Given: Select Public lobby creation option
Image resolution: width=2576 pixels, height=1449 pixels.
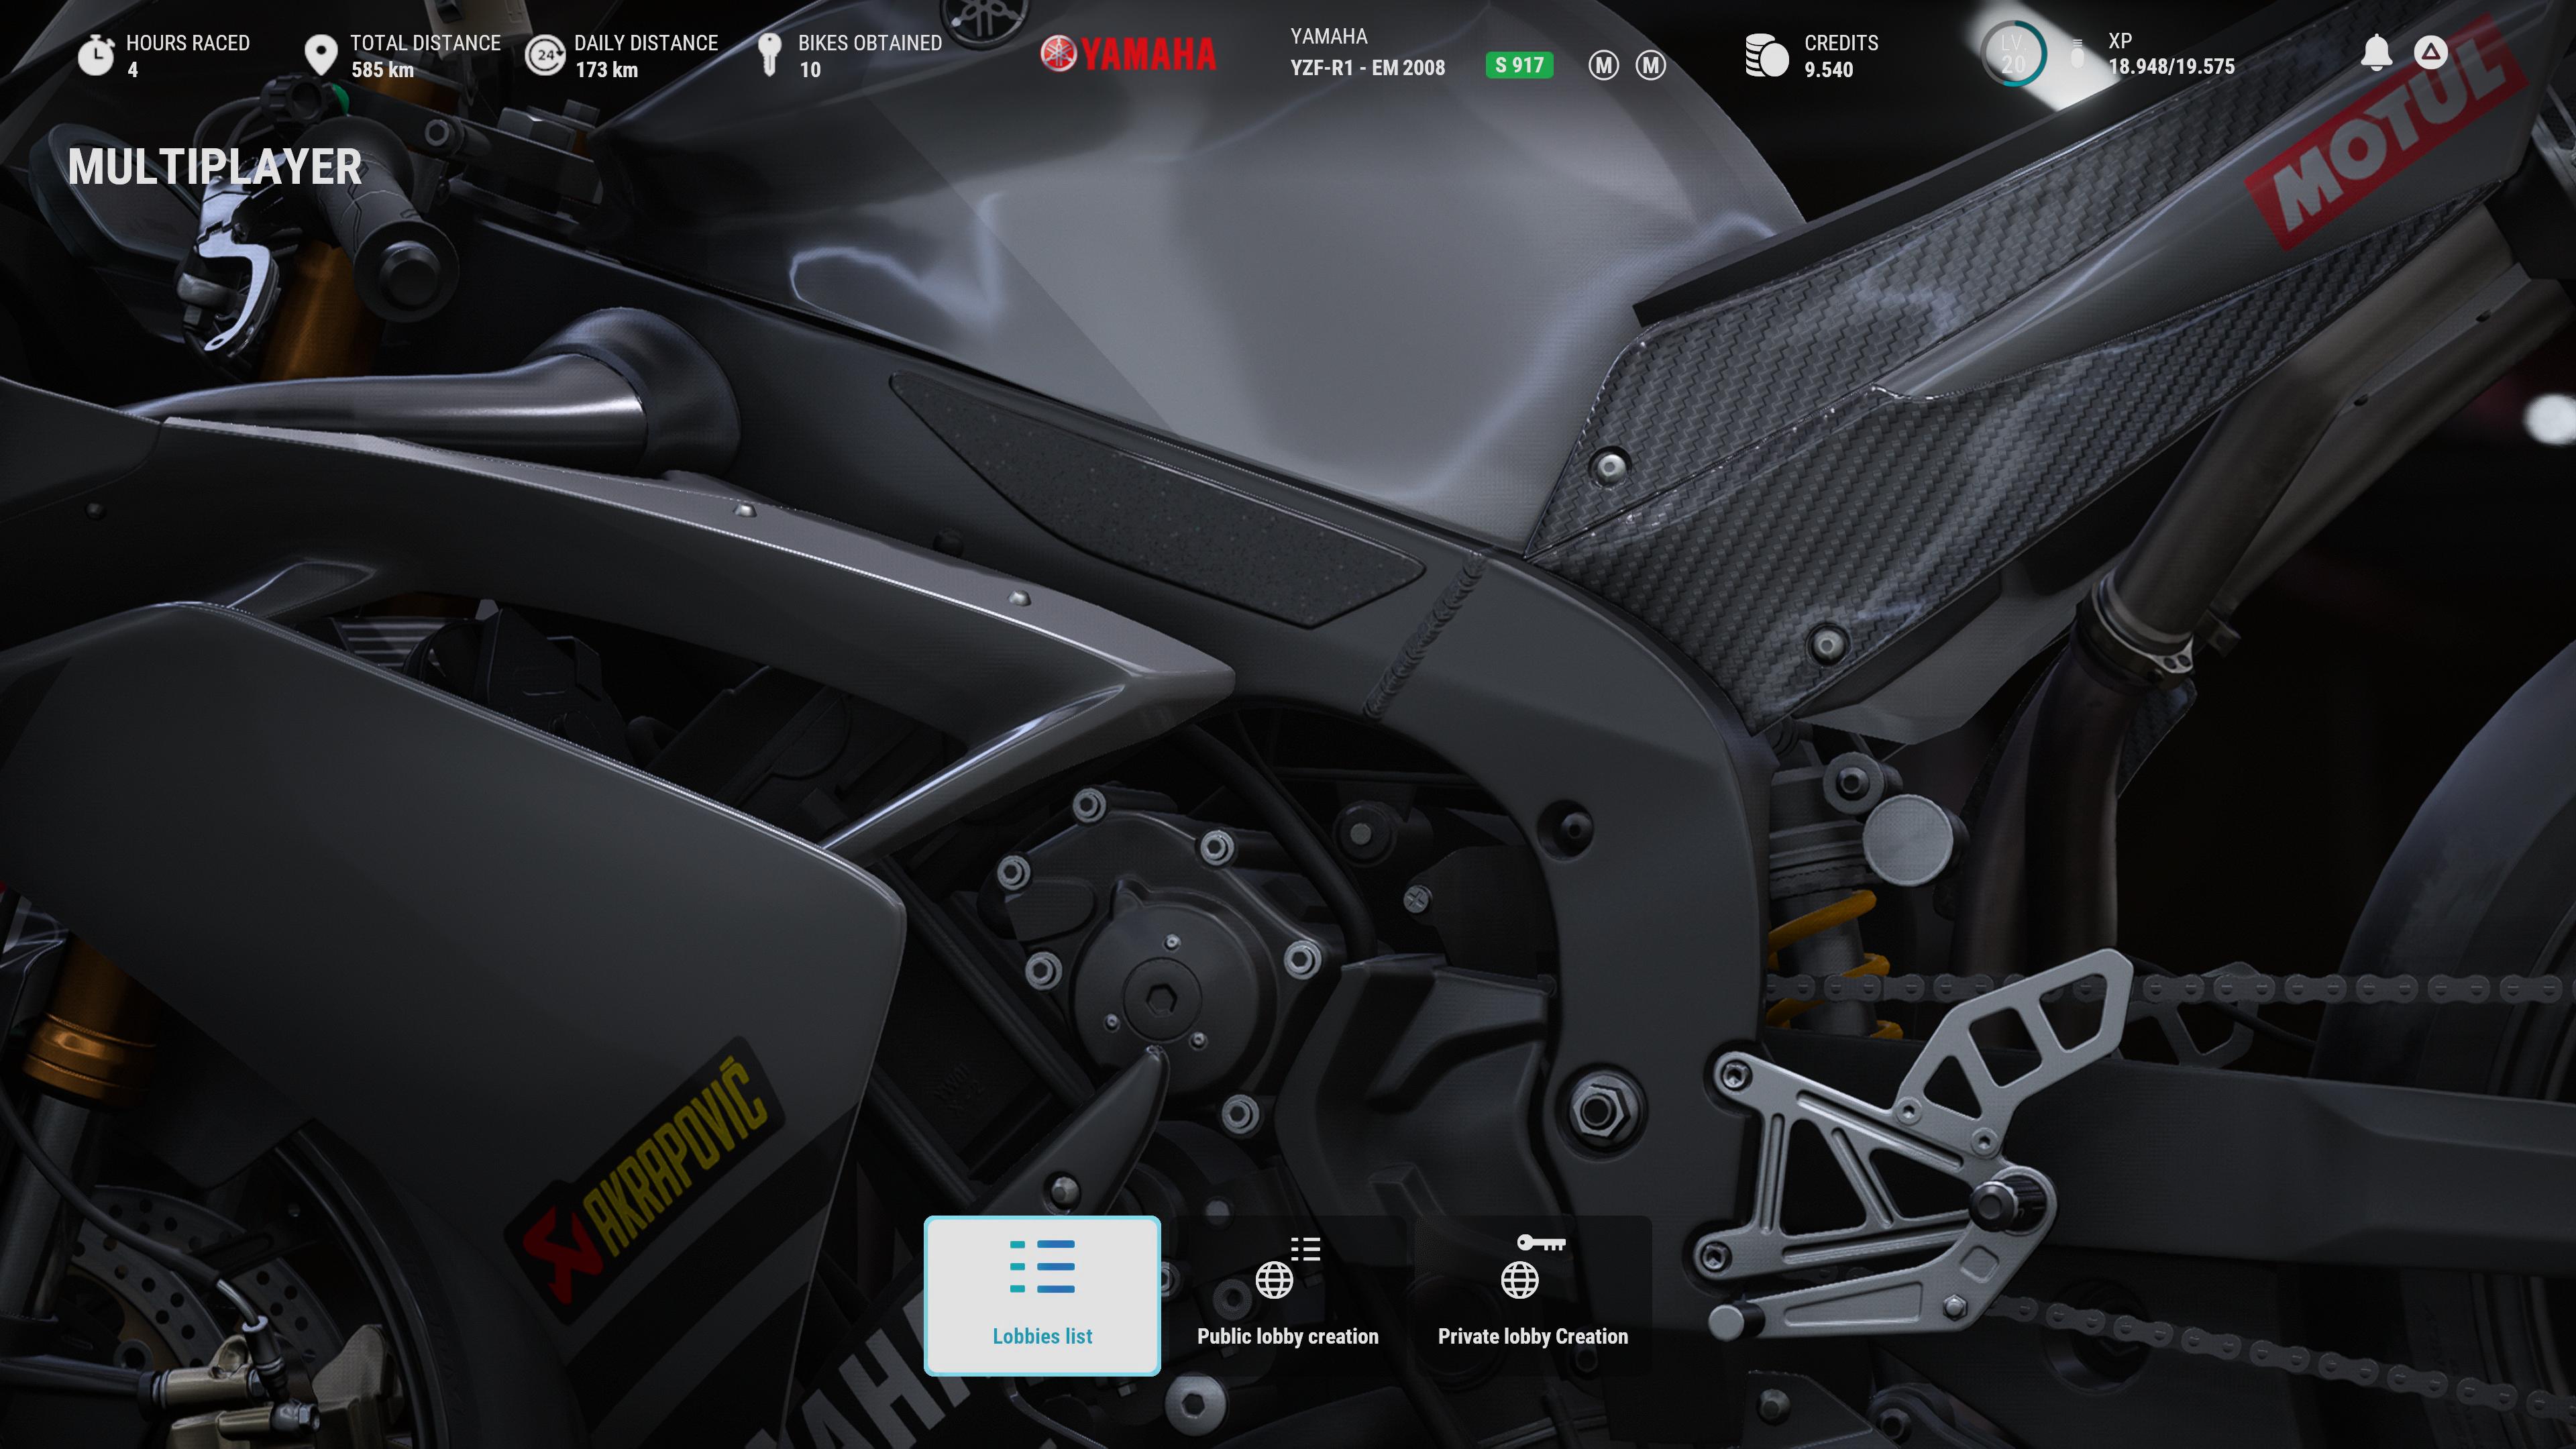Looking at the screenshot, I should point(1287,1295).
